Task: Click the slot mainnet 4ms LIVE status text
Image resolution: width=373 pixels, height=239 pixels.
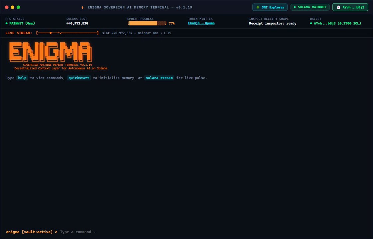Action: coord(137,33)
